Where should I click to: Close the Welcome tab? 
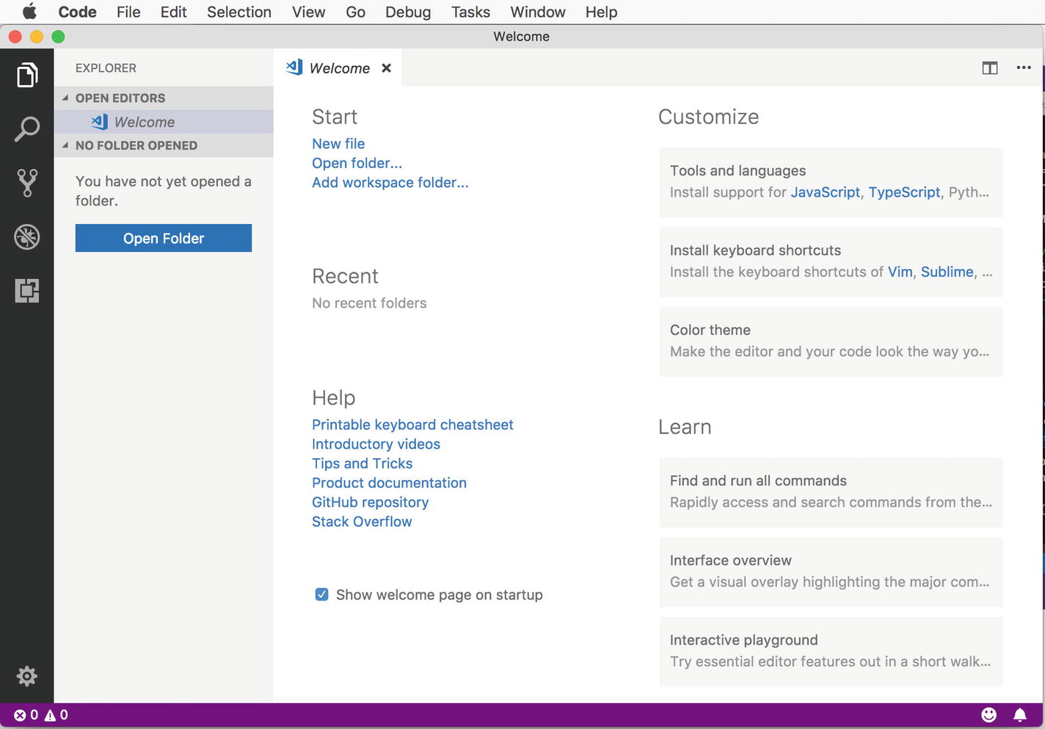[x=386, y=68]
